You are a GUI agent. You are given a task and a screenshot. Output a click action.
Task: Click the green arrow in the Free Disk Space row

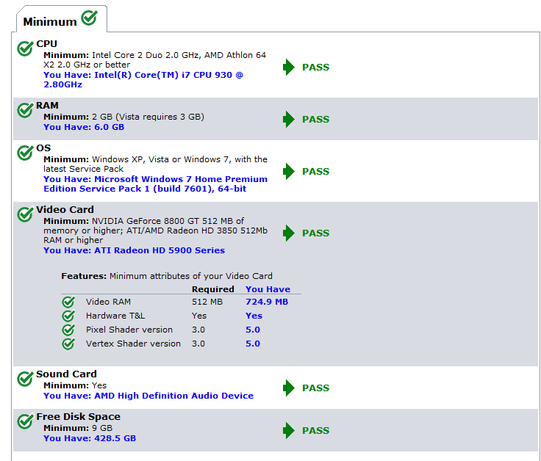tap(289, 430)
